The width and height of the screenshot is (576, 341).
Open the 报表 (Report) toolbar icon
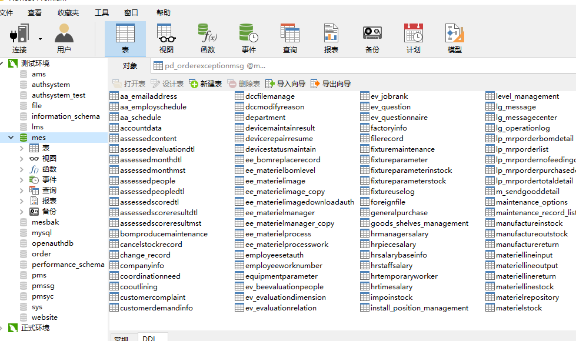[331, 39]
